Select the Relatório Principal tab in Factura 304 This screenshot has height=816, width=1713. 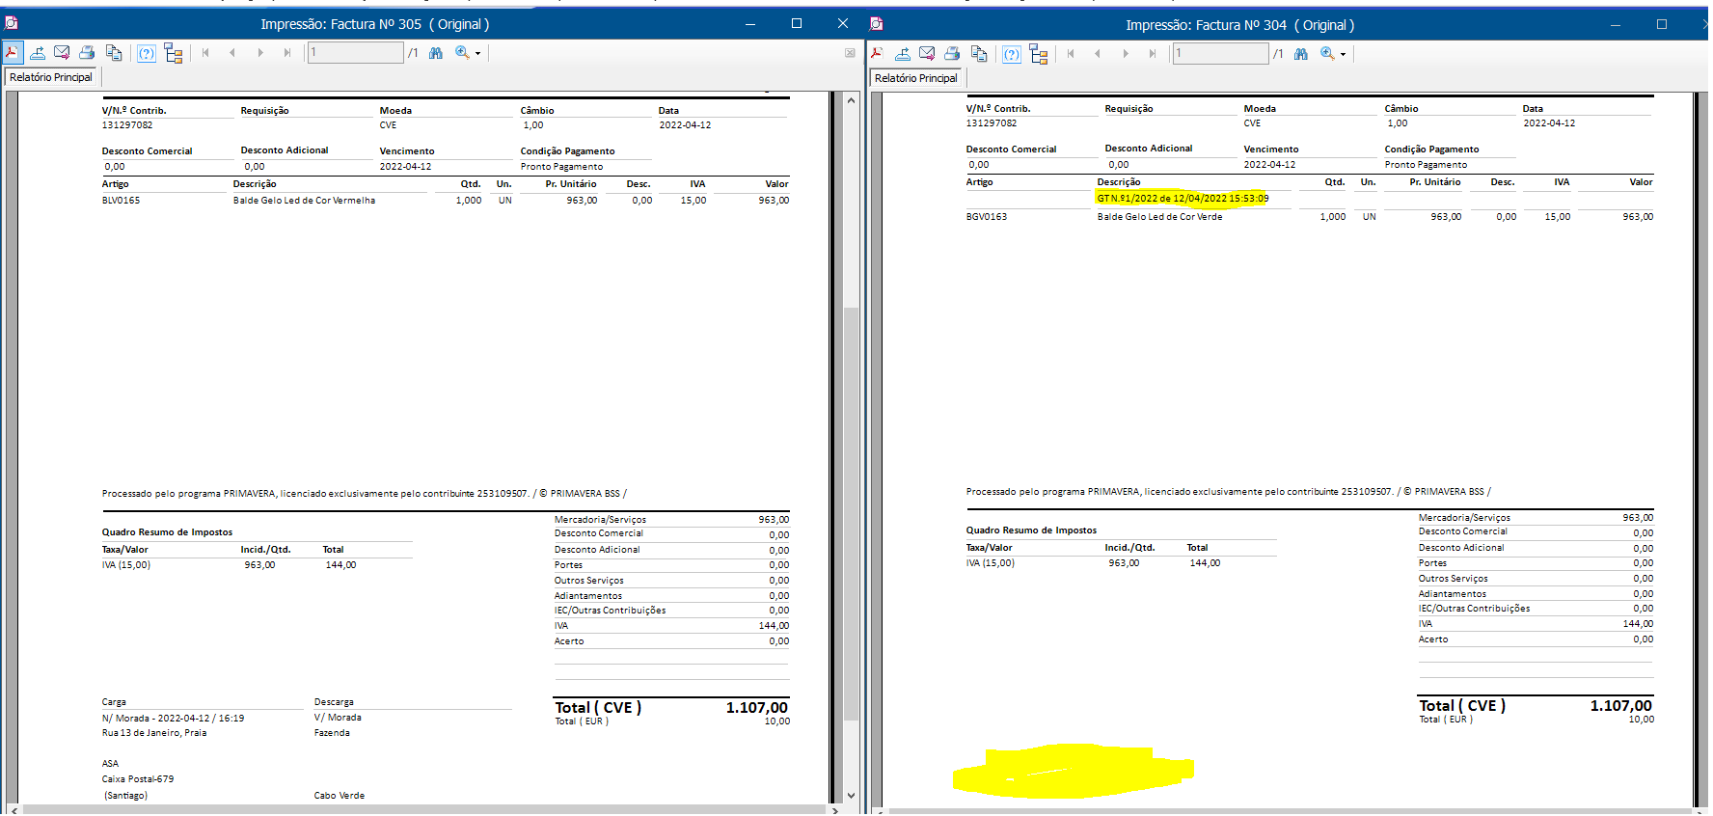click(x=916, y=78)
